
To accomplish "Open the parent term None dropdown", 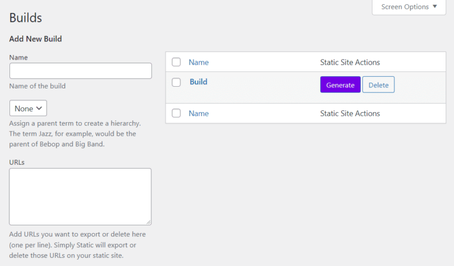I will pos(28,109).
